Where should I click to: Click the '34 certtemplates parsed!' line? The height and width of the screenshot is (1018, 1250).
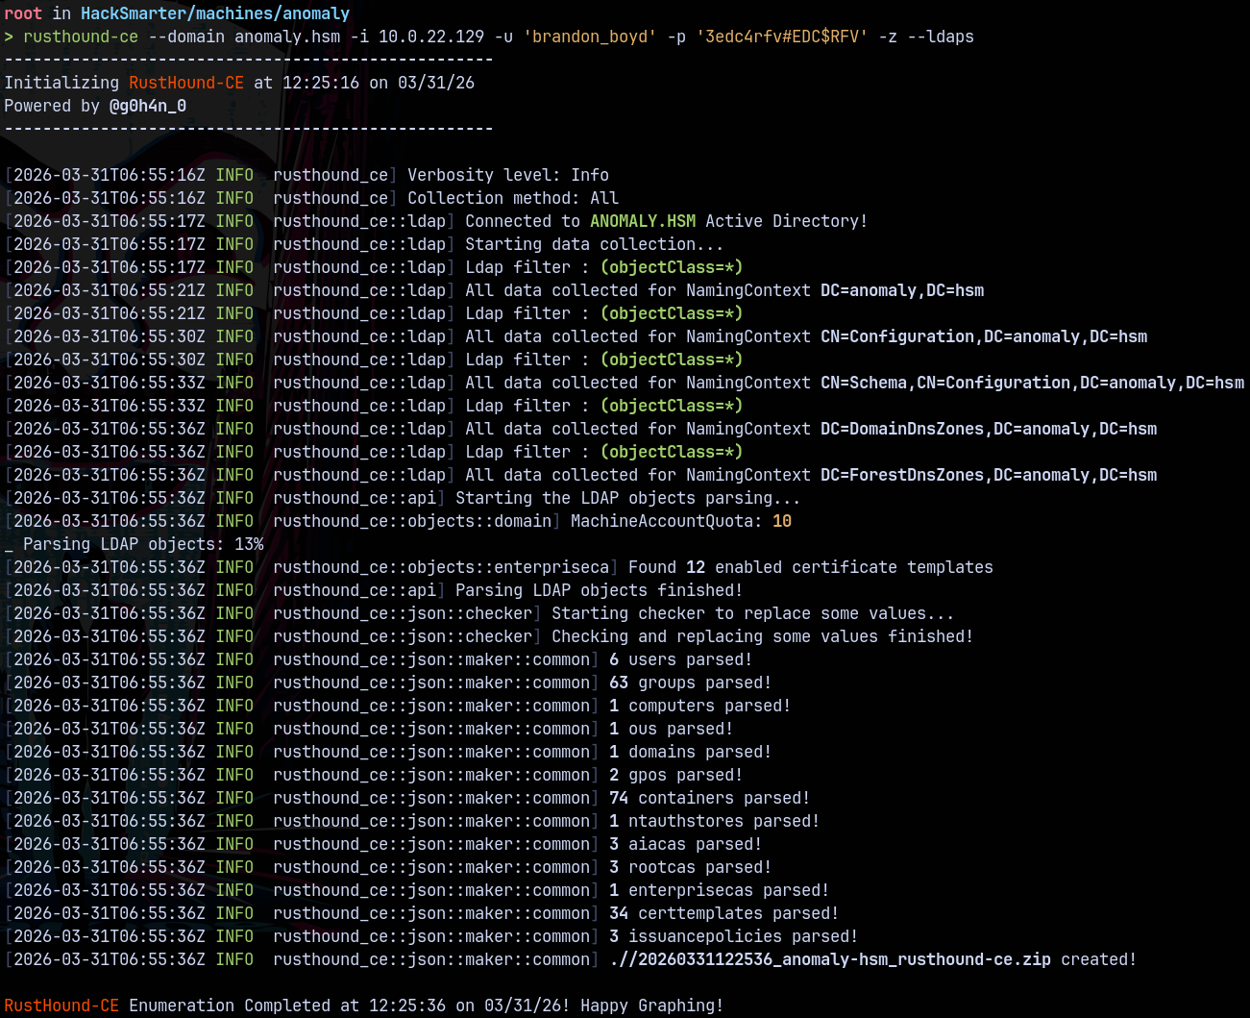coord(723,913)
